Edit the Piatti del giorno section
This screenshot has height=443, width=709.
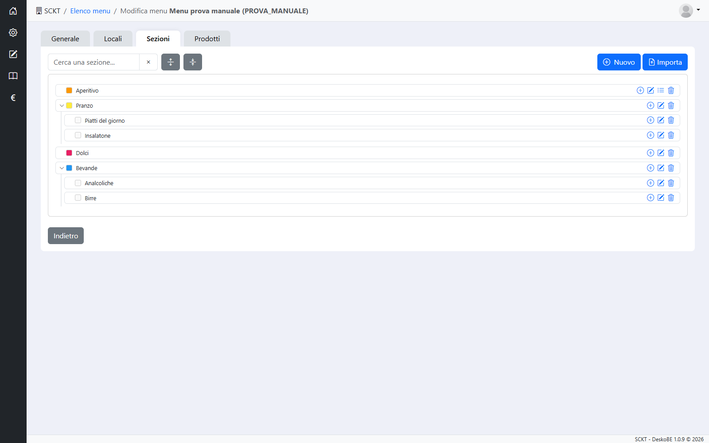661,120
